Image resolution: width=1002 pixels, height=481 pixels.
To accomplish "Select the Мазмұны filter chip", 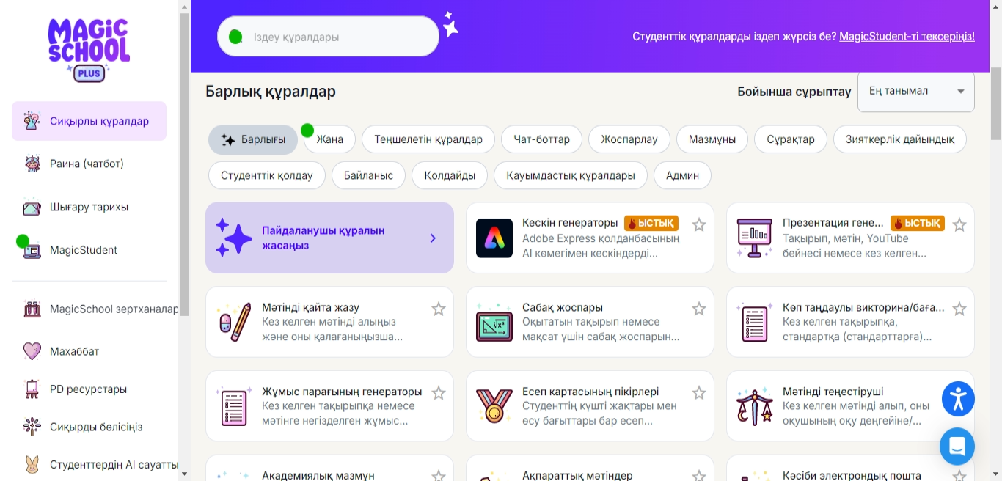I will [x=712, y=139].
